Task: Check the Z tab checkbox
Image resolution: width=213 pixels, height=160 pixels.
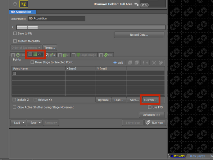Action: [x=60, y=55]
